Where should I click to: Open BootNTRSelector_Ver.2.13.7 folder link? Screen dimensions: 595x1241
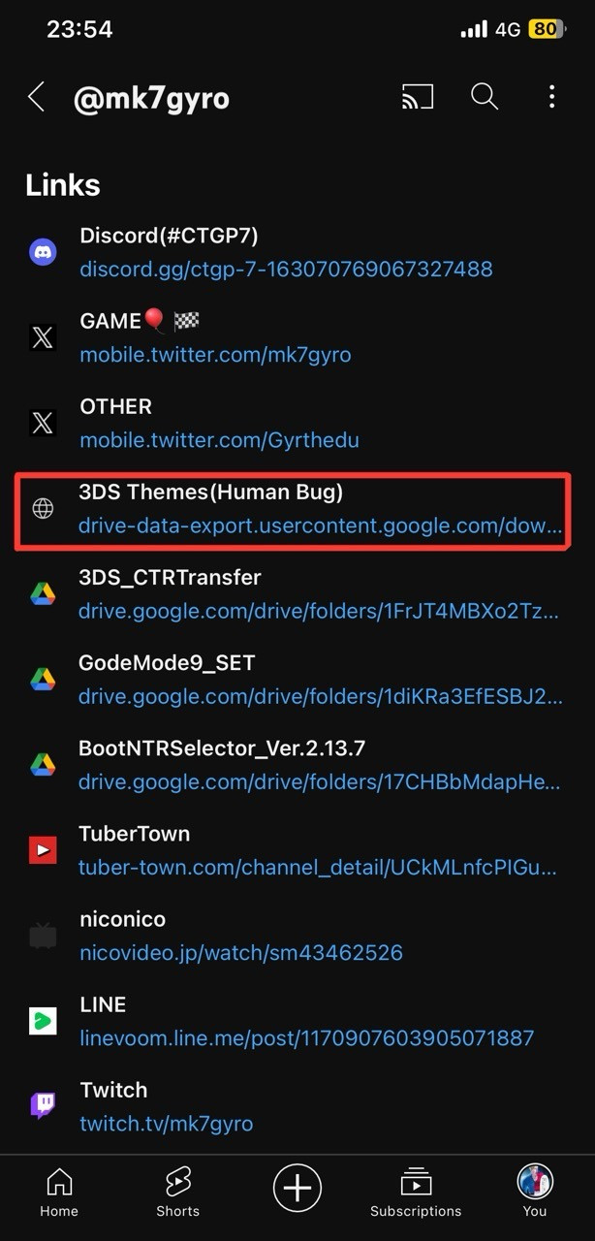coord(320,781)
